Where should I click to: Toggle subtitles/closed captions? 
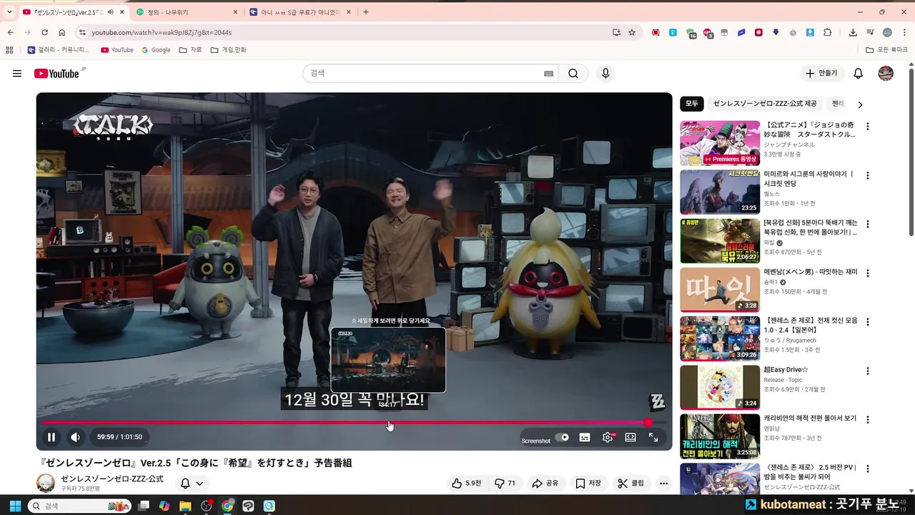pos(585,437)
